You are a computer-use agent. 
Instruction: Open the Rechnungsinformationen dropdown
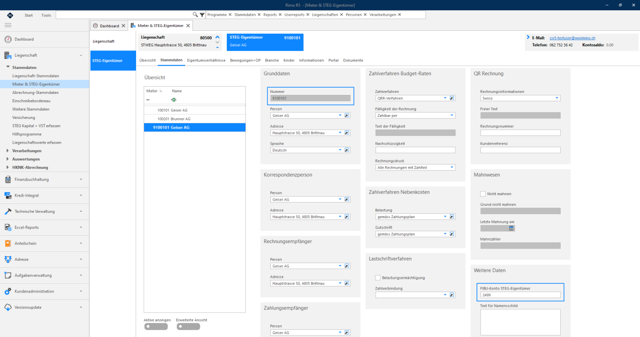(x=557, y=98)
